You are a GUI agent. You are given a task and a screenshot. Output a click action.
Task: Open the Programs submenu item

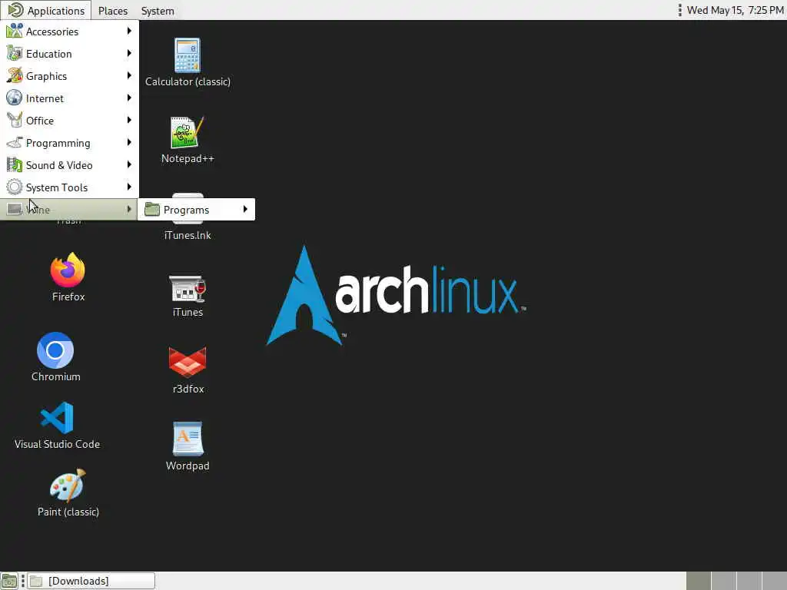click(196, 209)
